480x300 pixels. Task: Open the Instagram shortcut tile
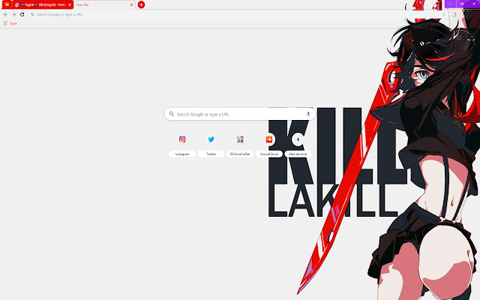point(182,145)
